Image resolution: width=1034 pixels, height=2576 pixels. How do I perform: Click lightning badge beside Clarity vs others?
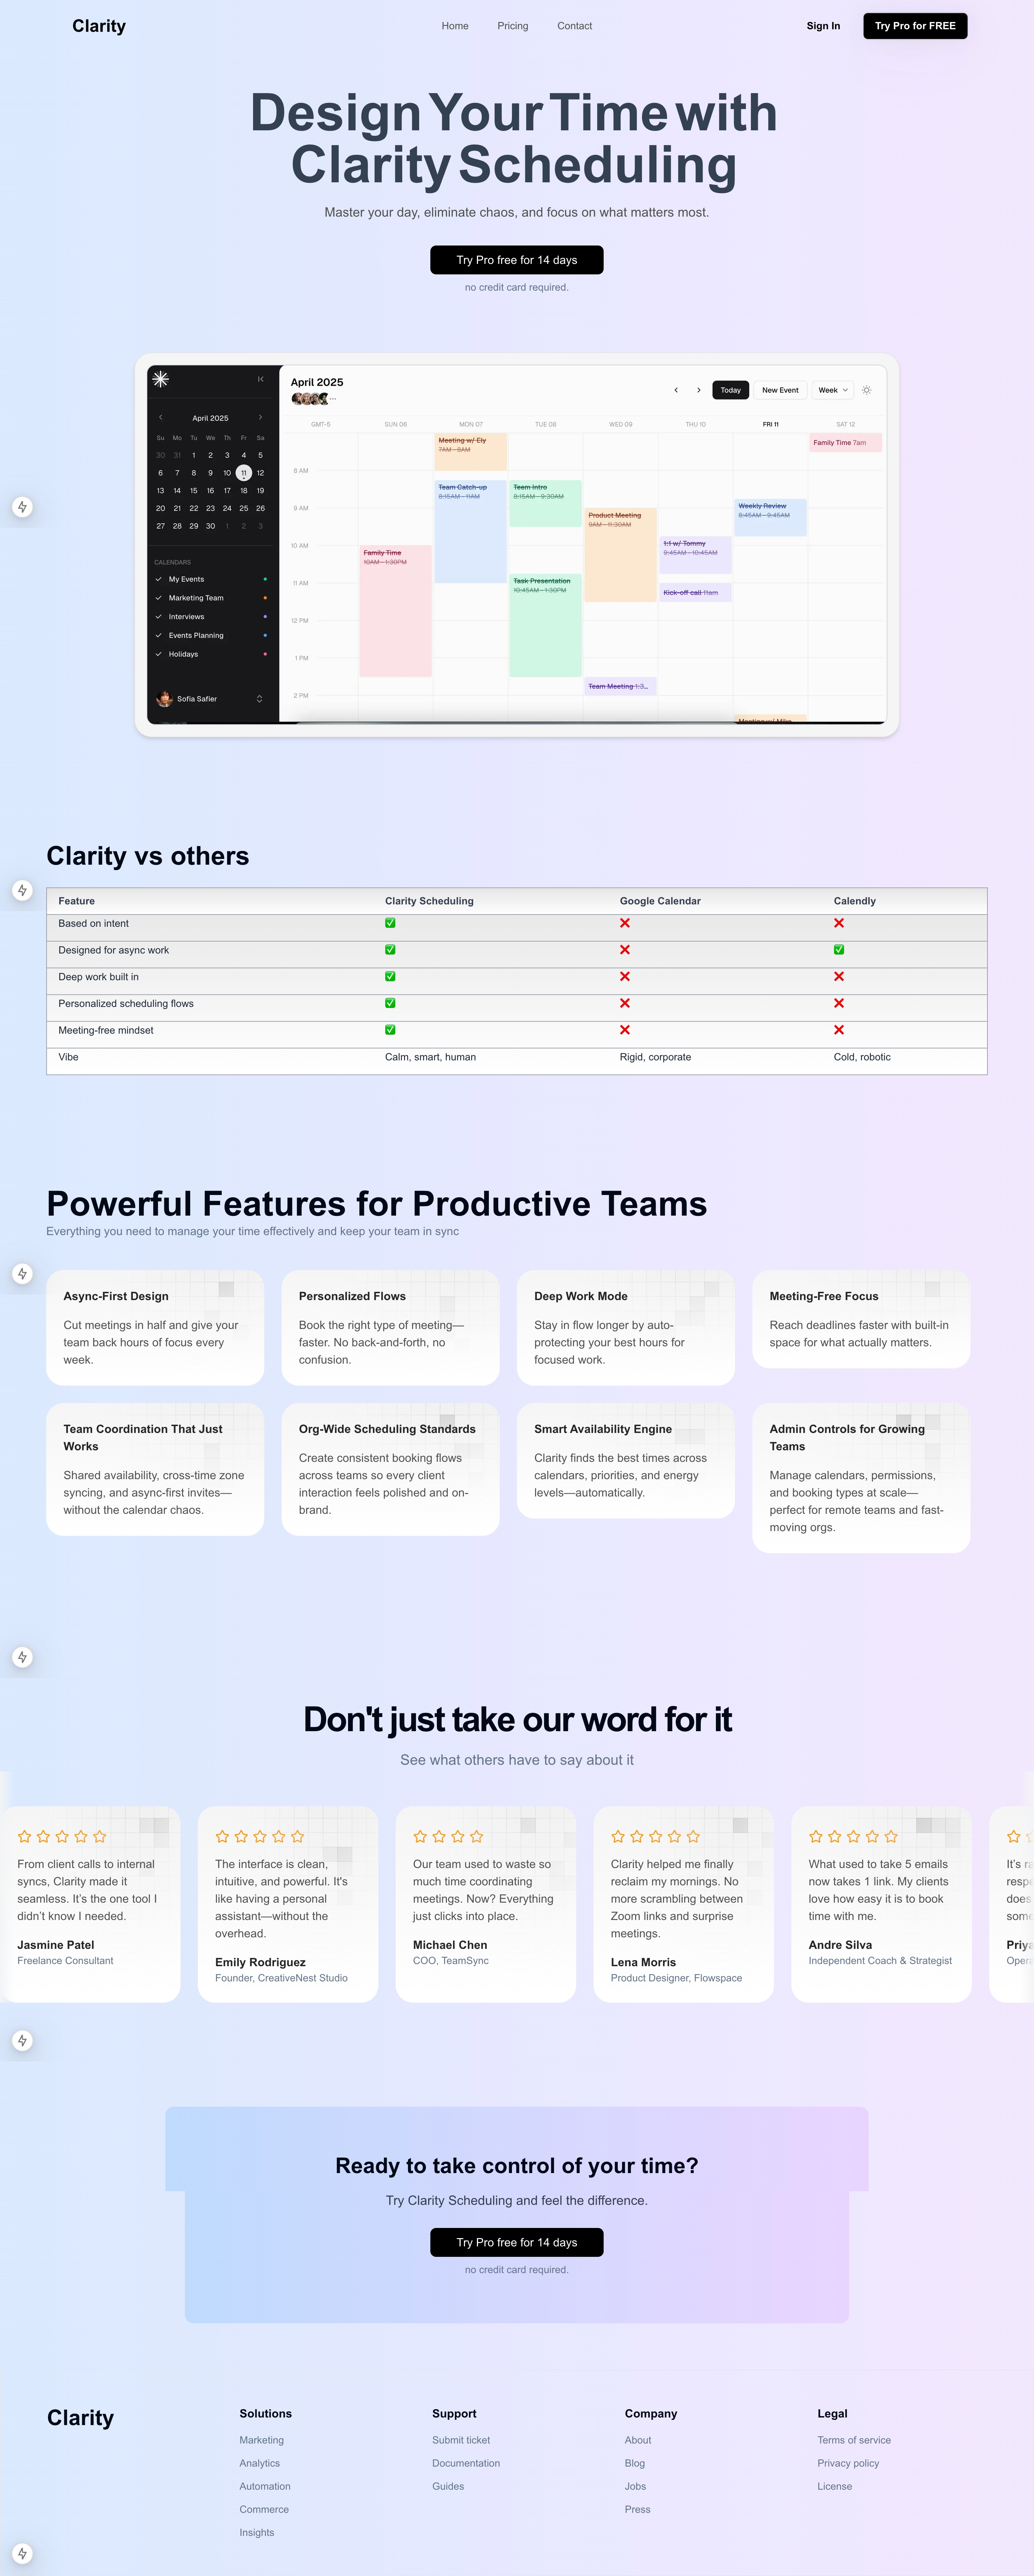[22, 890]
